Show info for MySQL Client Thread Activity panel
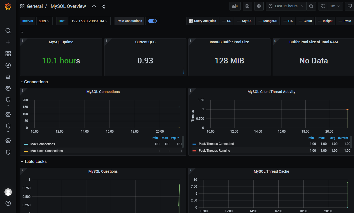The image size is (354, 213). (x=190, y=90)
